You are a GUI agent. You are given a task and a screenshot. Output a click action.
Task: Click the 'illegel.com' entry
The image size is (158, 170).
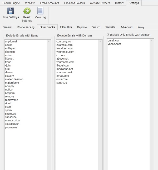point(63,65)
